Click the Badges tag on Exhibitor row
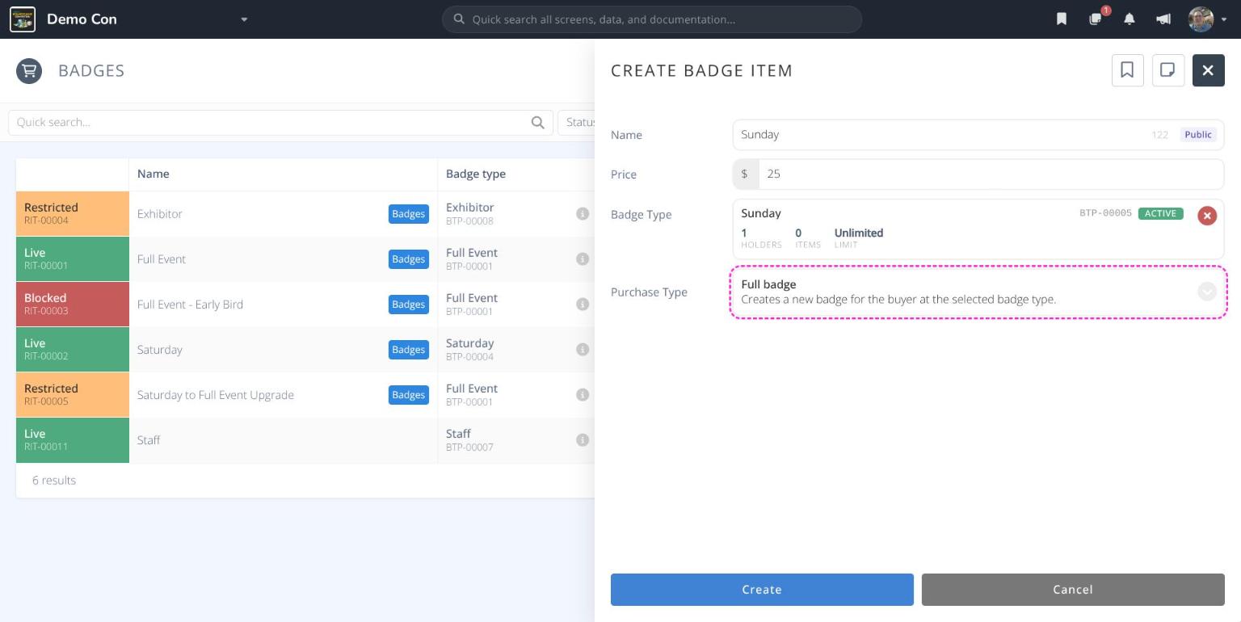 (408, 214)
